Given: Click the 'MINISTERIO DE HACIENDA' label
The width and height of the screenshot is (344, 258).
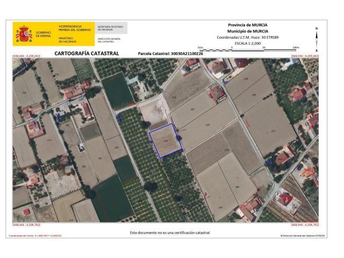Looking at the screenshot, I should (x=68, y=40).
